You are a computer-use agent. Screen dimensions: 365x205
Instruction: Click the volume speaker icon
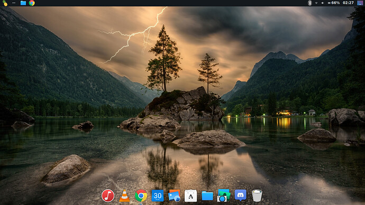[323, 3]
